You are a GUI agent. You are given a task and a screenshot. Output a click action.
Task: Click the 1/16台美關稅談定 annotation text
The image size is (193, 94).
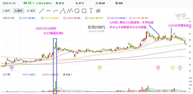pyautogui.click(x=180, y=26)
